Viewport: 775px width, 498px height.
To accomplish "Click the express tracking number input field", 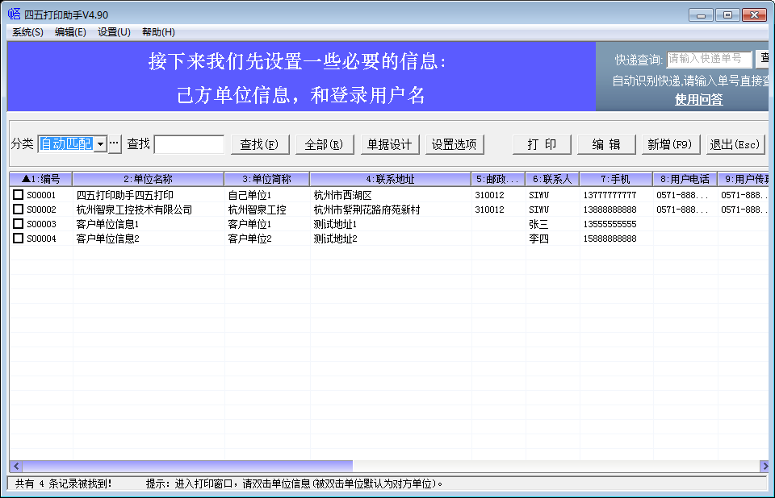I will 709,59.
